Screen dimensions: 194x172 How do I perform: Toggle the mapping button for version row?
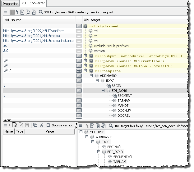79,51
